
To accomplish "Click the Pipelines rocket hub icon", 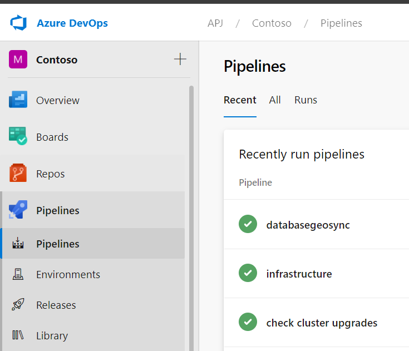I will point(18,210).
